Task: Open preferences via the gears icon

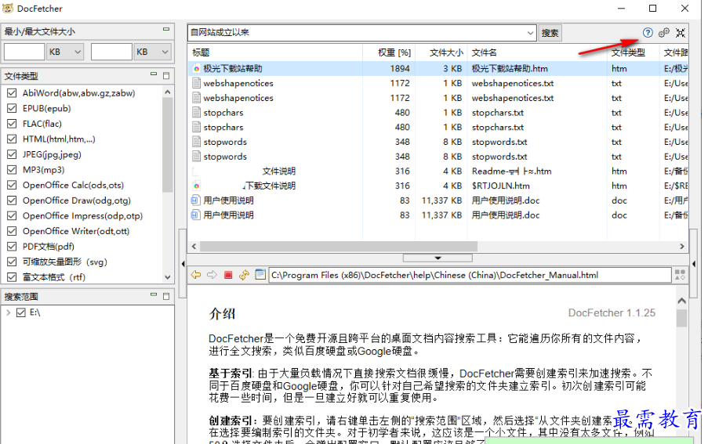Action: point(664,33)
